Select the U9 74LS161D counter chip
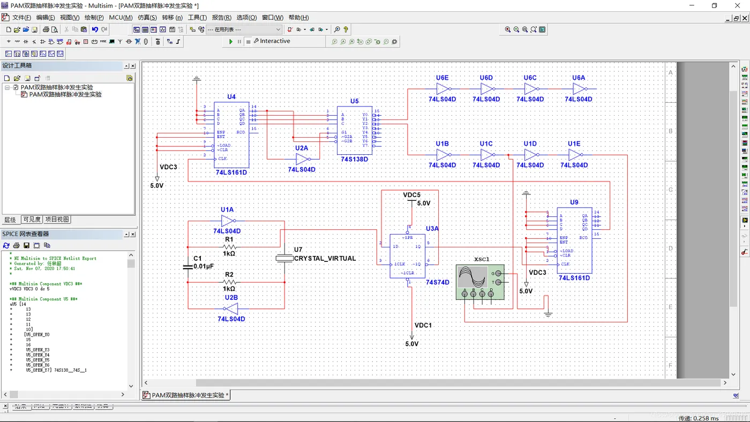Image resolution: width=750 pixels, height=422 pixels. click(574, 240)
